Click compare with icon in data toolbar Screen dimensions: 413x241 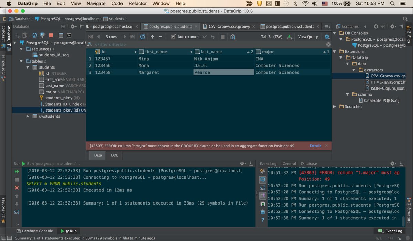click(233, 36)
